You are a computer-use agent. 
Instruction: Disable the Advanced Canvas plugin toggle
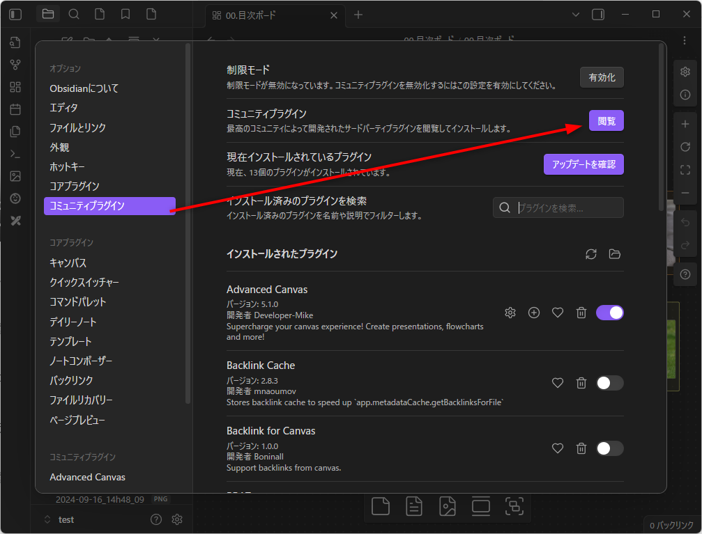(610, 313)
